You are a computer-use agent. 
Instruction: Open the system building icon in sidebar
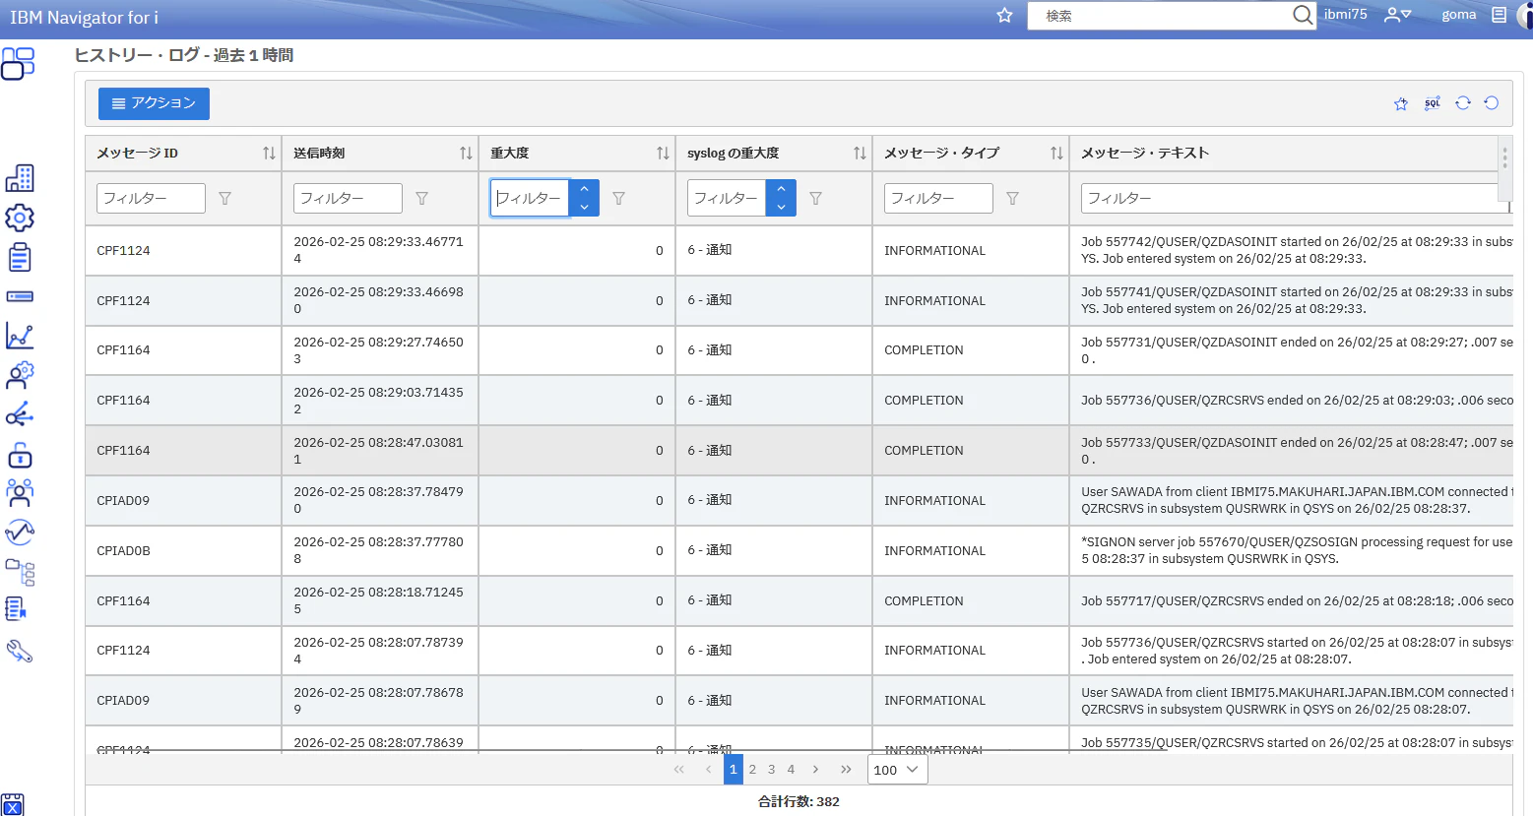tap(20, 178)
